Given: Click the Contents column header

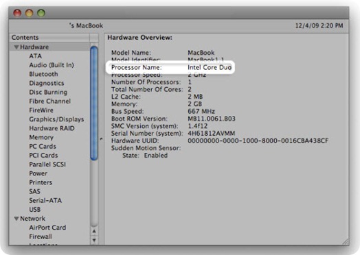Looking at the screenshot, I should (x=49, y=38).
